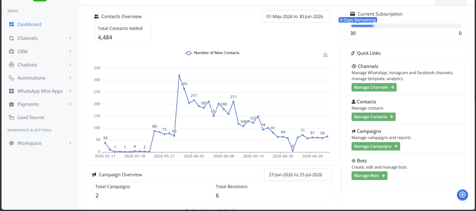The image size is (476, 211).
Task: Click the Automations icon in sidebar
Action: 11,78
